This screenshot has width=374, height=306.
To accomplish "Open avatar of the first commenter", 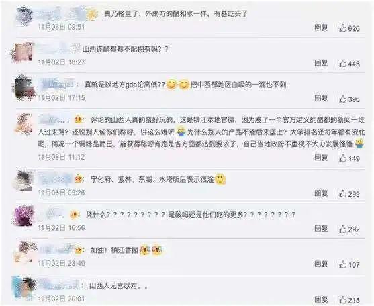I will click(x=24, y=16).
